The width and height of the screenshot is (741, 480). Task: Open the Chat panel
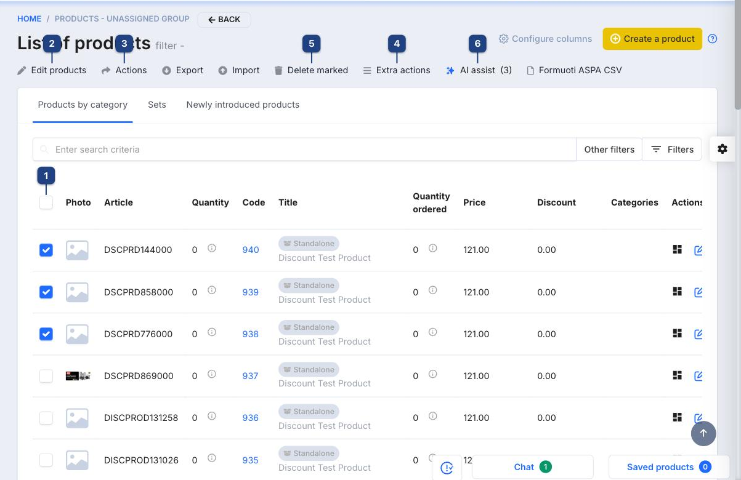(x=533, y=467)
